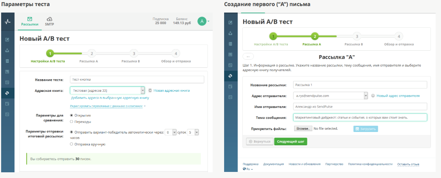Click the pencil icon in right panel sidebar
The width and height of the screenshot is (441, 178).
pos(230,22)
